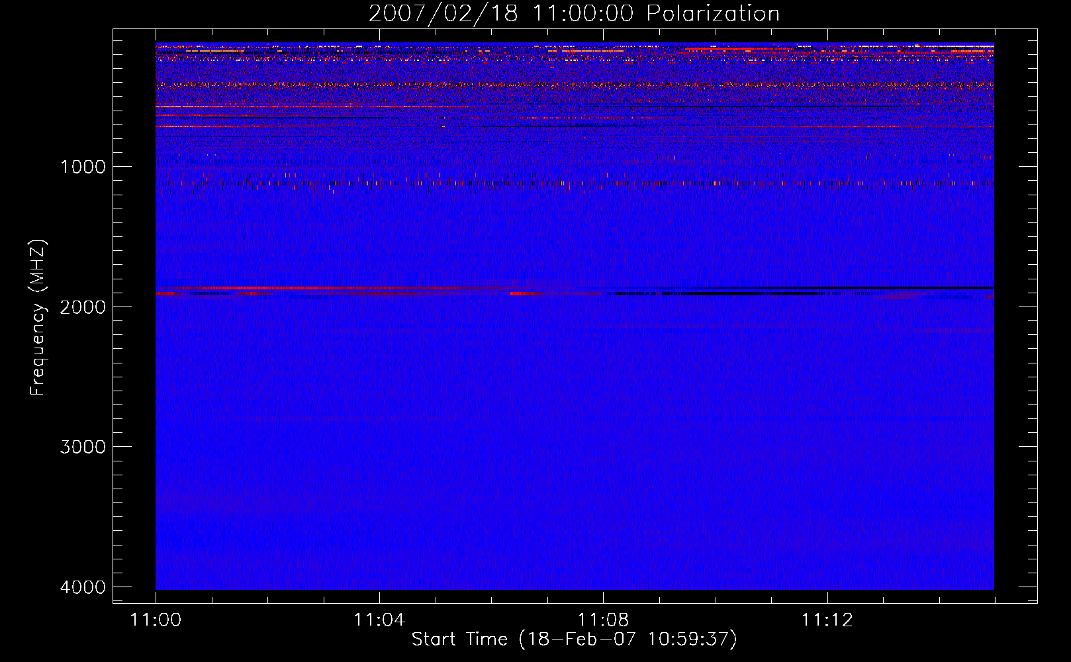Click the dotted interference line just past 1000 MHz
The width and height of the screenshot is (1071, 662).
tap(575, 183)
